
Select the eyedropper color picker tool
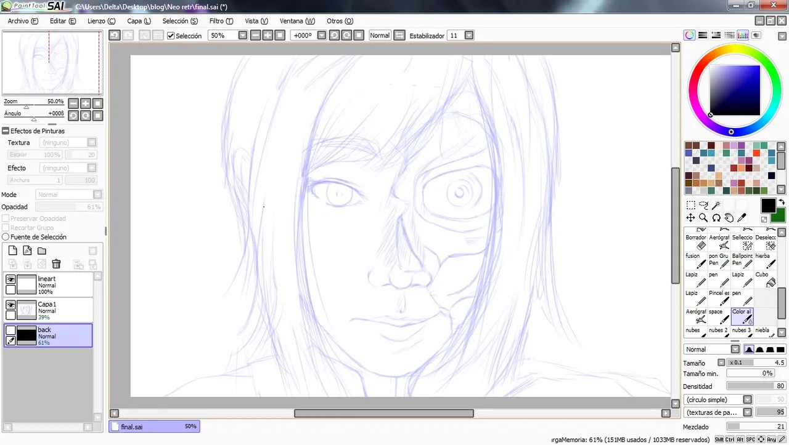pyautogui.click(x=742, y=218)
